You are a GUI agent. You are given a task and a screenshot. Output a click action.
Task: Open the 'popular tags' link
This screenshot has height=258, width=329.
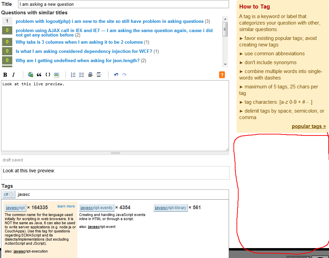coord(309,126)
